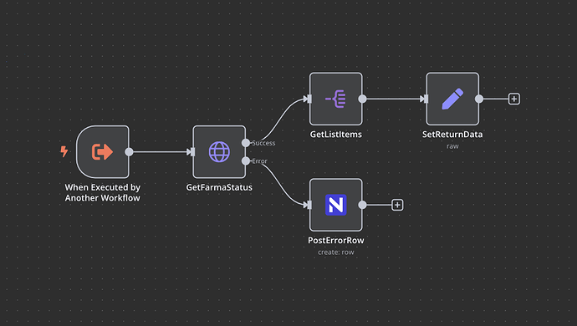
Task: Select the GetListItems split node icon
Action: (x=335, y=99)
